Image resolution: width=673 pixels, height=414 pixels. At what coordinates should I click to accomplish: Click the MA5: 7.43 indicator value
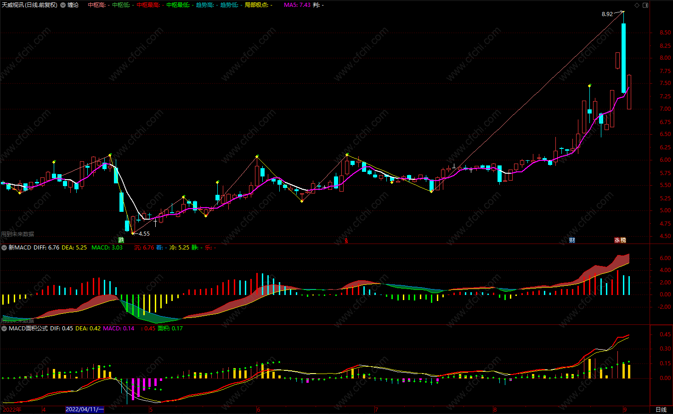coord(297,5)
